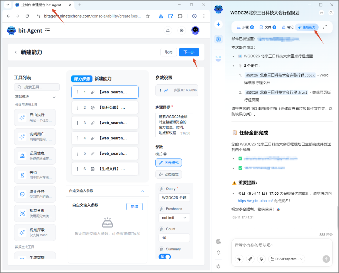
Task: Click chat input 告诉小九你的想法吧
Action: point(282,245)
